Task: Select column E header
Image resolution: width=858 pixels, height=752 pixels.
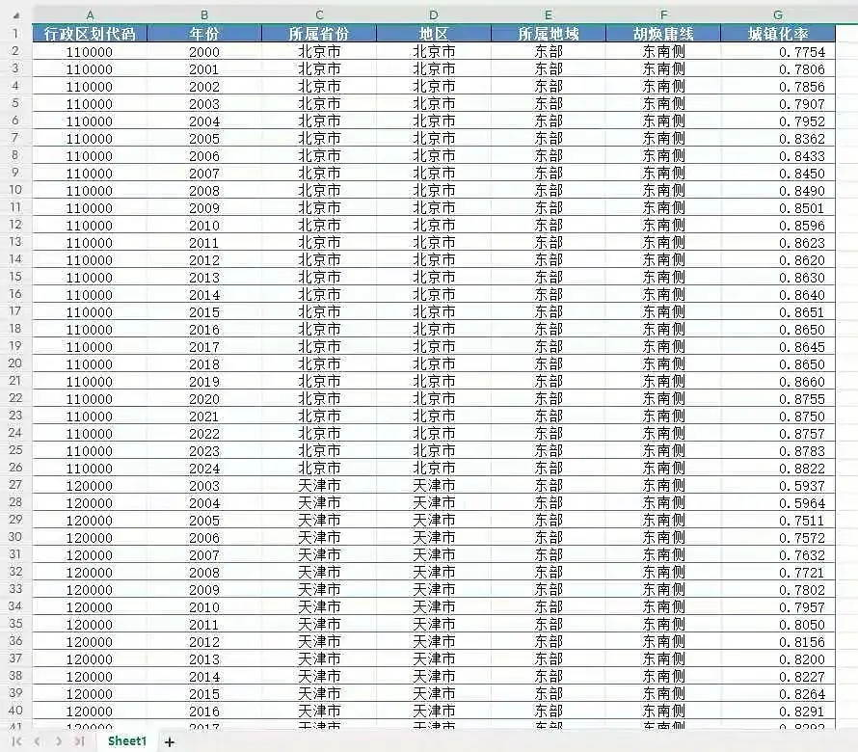Action: (549, 15)
